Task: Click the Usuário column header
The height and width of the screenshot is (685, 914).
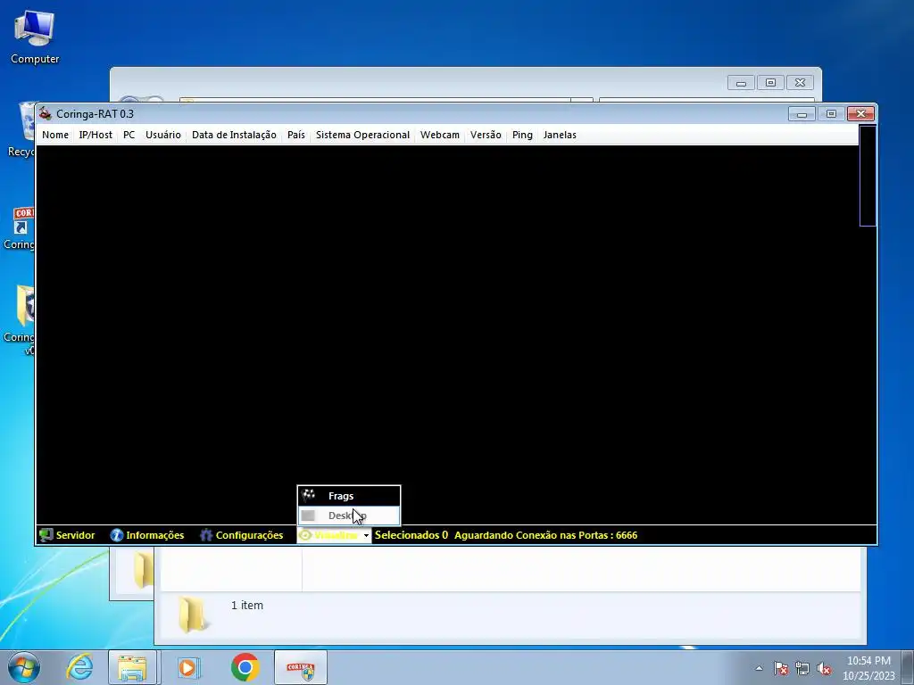Action: 163,135
